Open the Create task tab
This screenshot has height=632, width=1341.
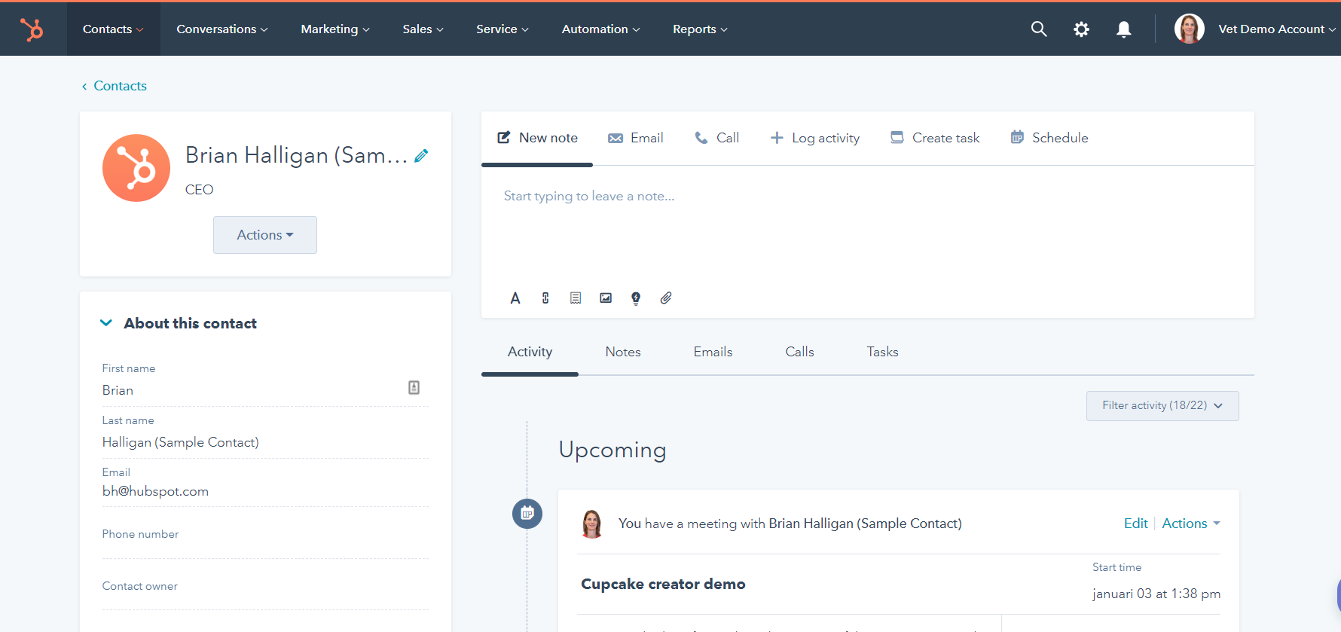pyautogui.click(x=935, y=138)
